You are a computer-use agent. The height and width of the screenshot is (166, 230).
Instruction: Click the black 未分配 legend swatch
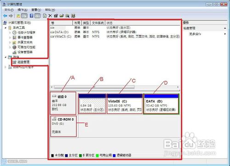[x=52, y=155]
